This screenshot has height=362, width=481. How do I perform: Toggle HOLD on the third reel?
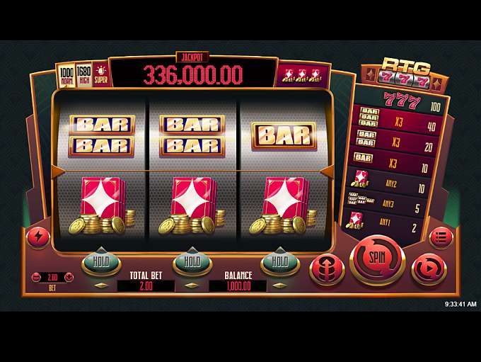click(x=280, y=263)
